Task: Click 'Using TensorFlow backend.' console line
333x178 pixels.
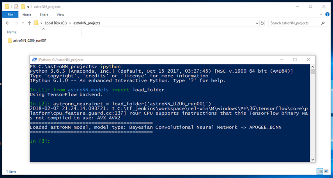Action: pos(66,94)
